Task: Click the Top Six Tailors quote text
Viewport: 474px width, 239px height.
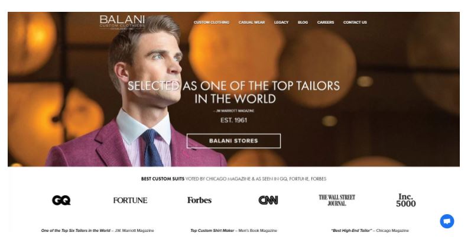Action: [98, 231]
